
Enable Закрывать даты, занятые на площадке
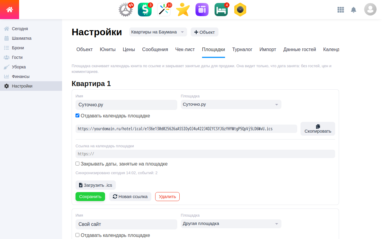click(78, 164)
